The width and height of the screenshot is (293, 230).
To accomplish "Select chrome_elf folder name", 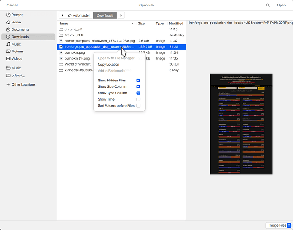I will (73, 29).
